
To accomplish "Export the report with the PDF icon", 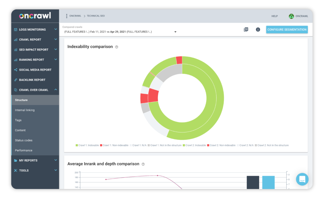I will pyautogui.click(x=246, y=29).
